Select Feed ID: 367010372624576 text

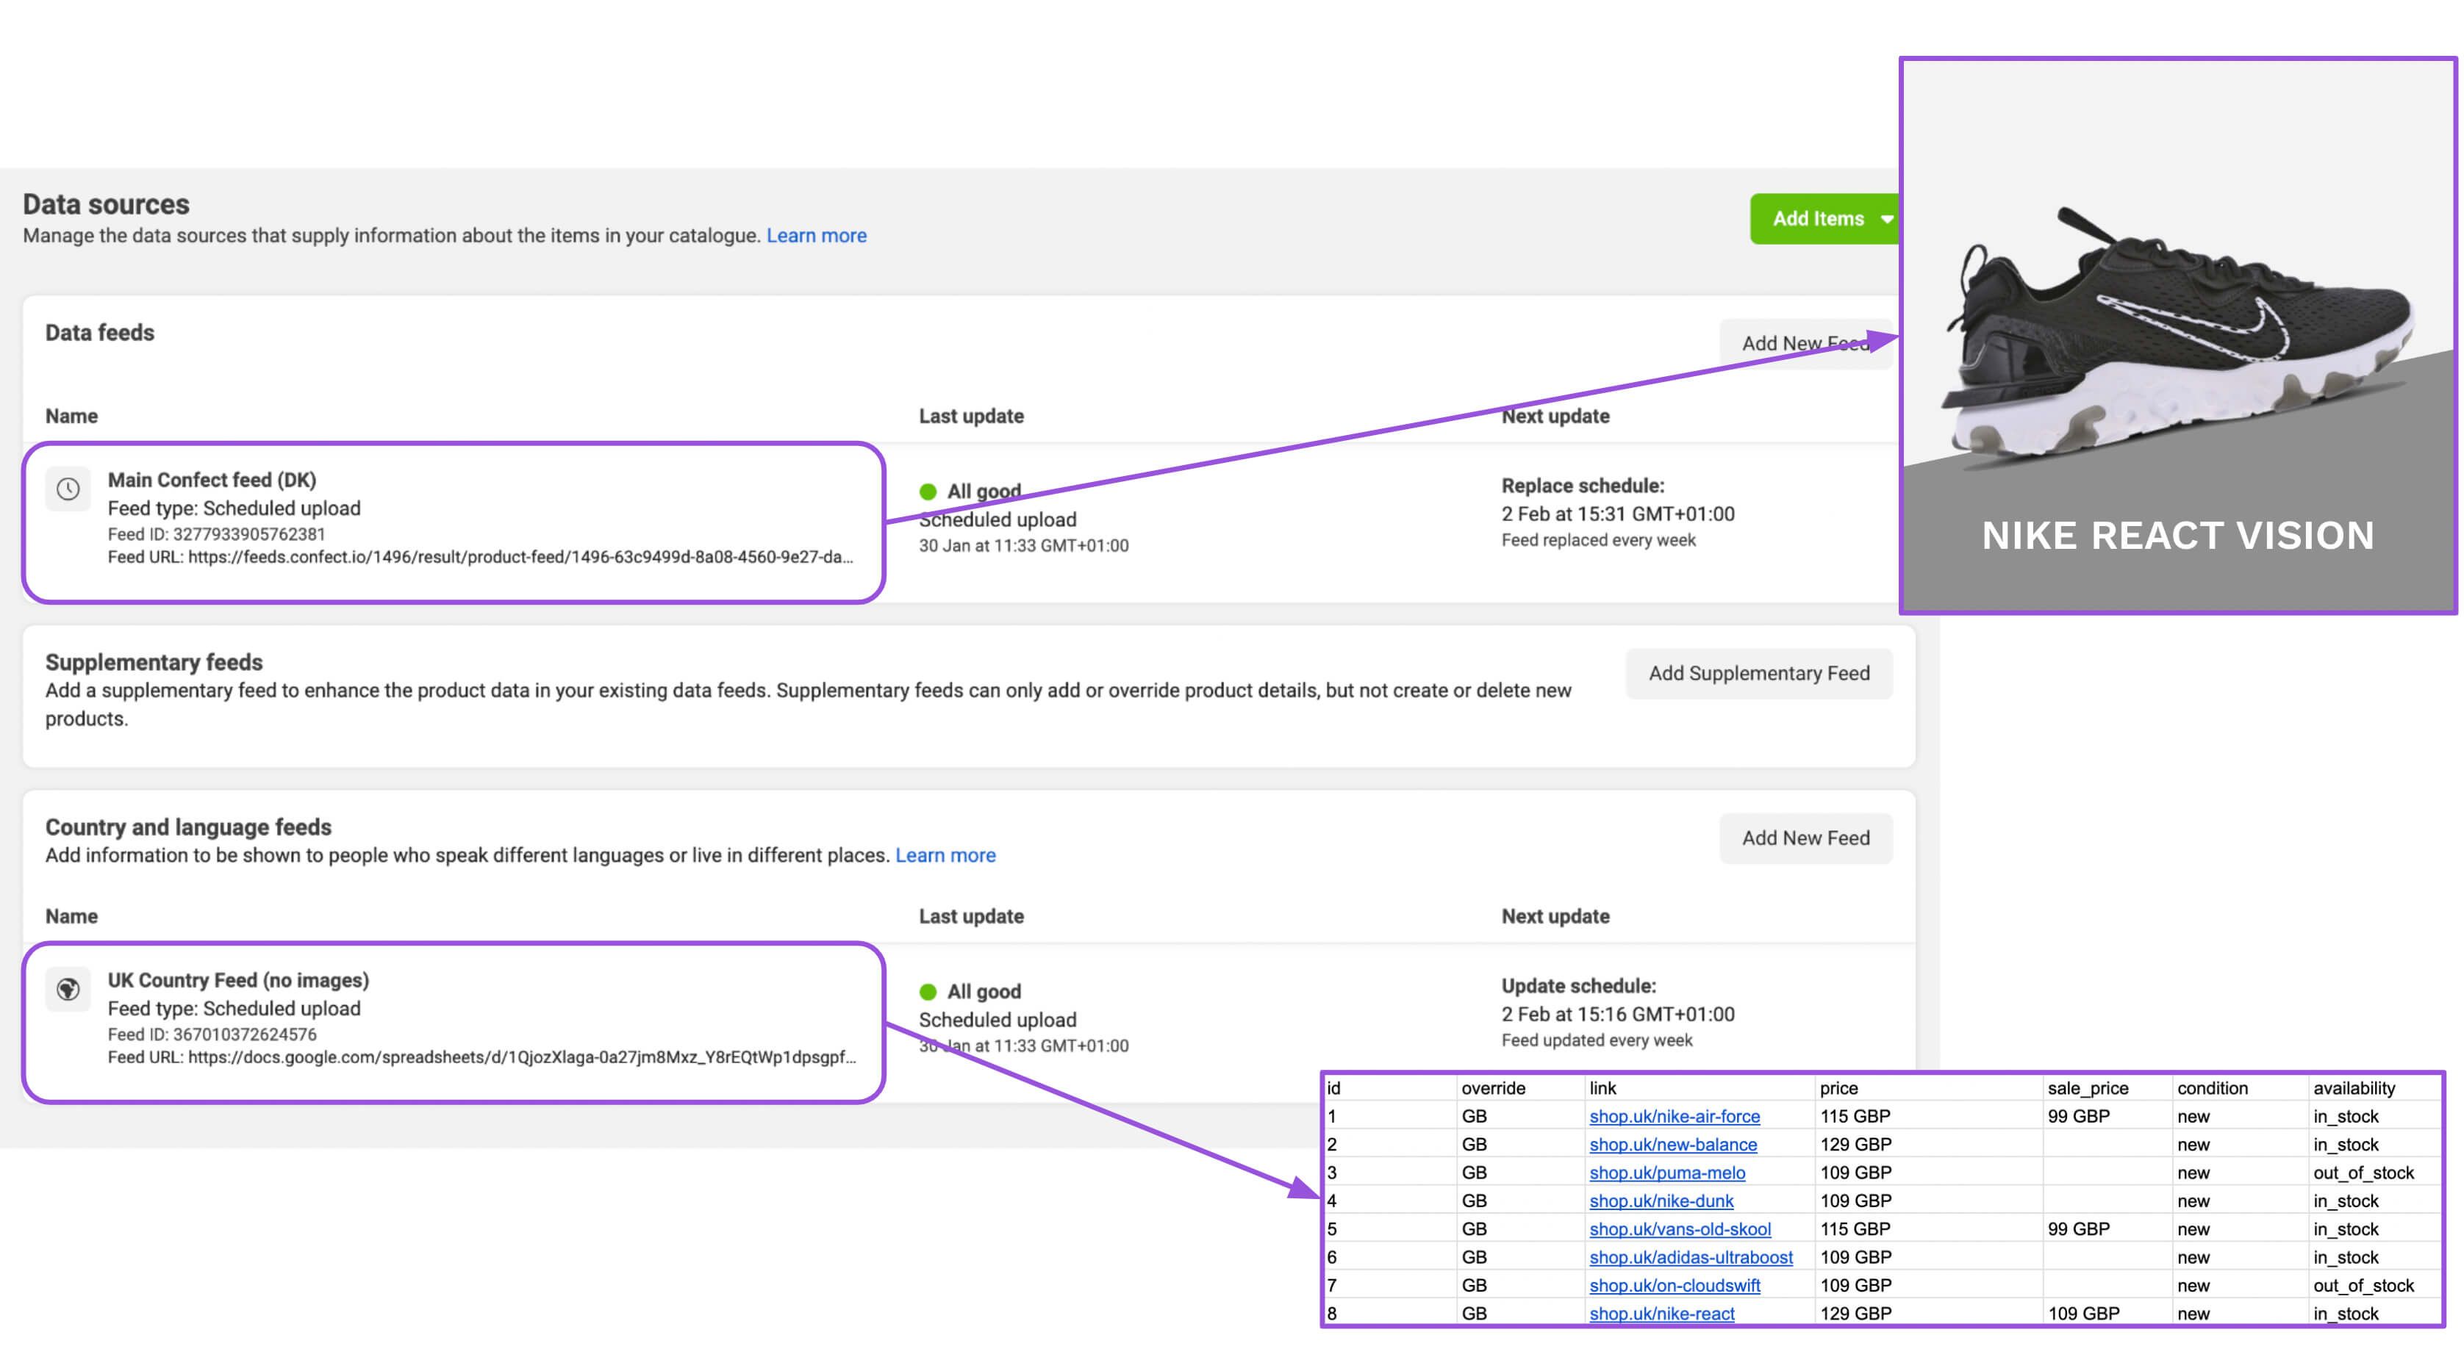tap(212, 1034)
